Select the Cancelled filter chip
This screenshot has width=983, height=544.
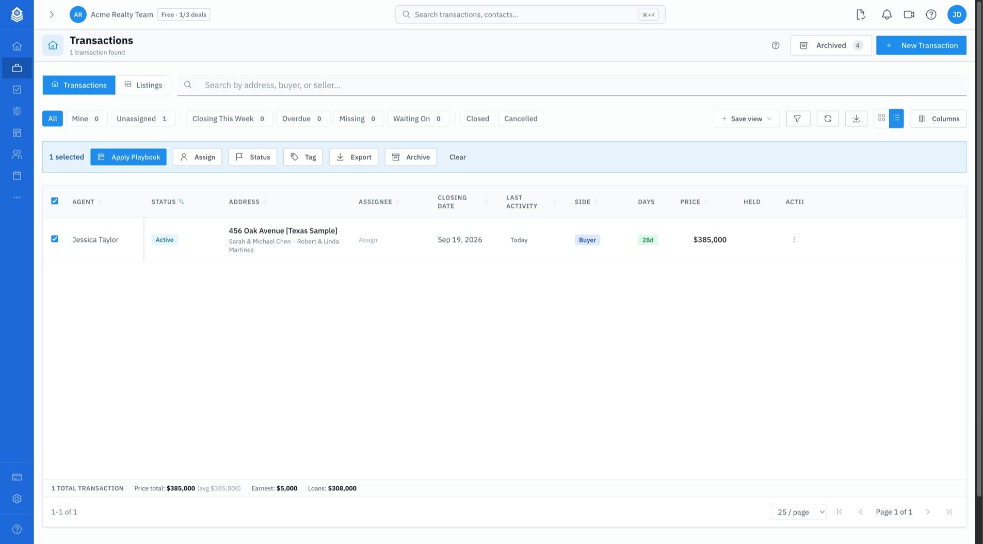(520, 119)
